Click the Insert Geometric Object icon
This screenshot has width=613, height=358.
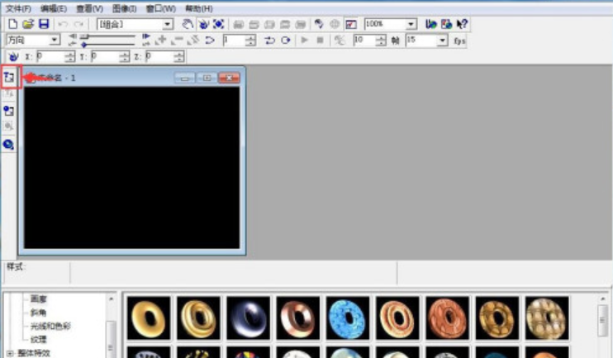click(8, 145)
